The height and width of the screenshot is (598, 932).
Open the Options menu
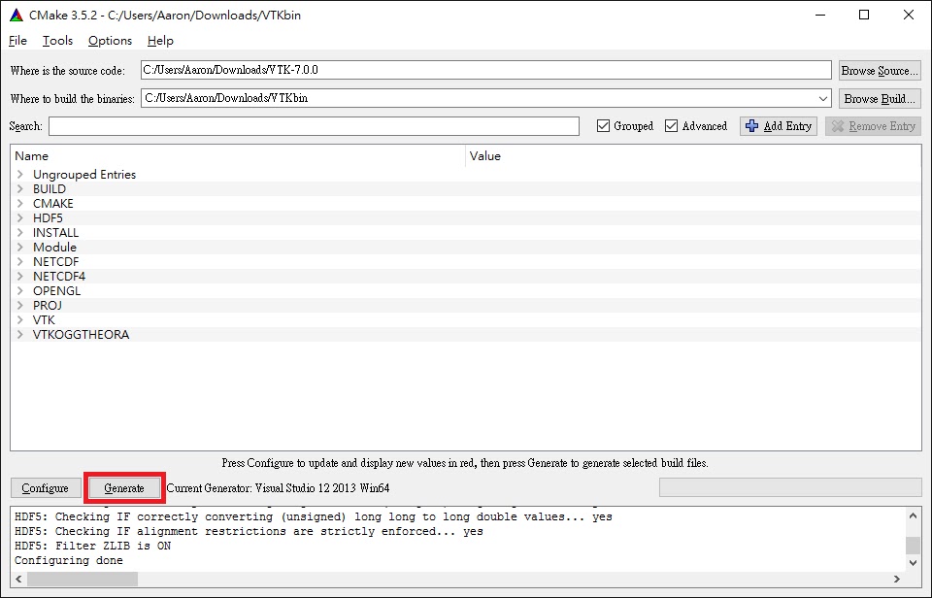click(x=110, y=41)
